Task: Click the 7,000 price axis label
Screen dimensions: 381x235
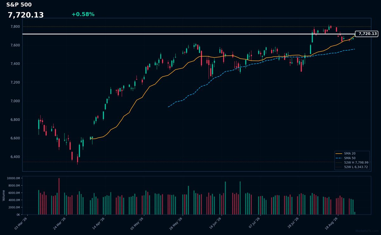Action: click(15, 101)
